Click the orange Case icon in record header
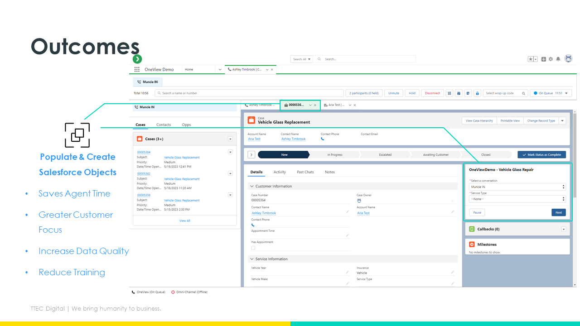Image resolution: width=580 pixels, height=326 pixels. click(251, 120)
